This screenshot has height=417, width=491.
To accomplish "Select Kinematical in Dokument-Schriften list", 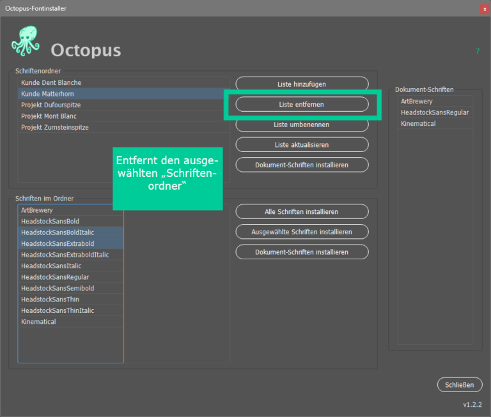I will [435, 123].
